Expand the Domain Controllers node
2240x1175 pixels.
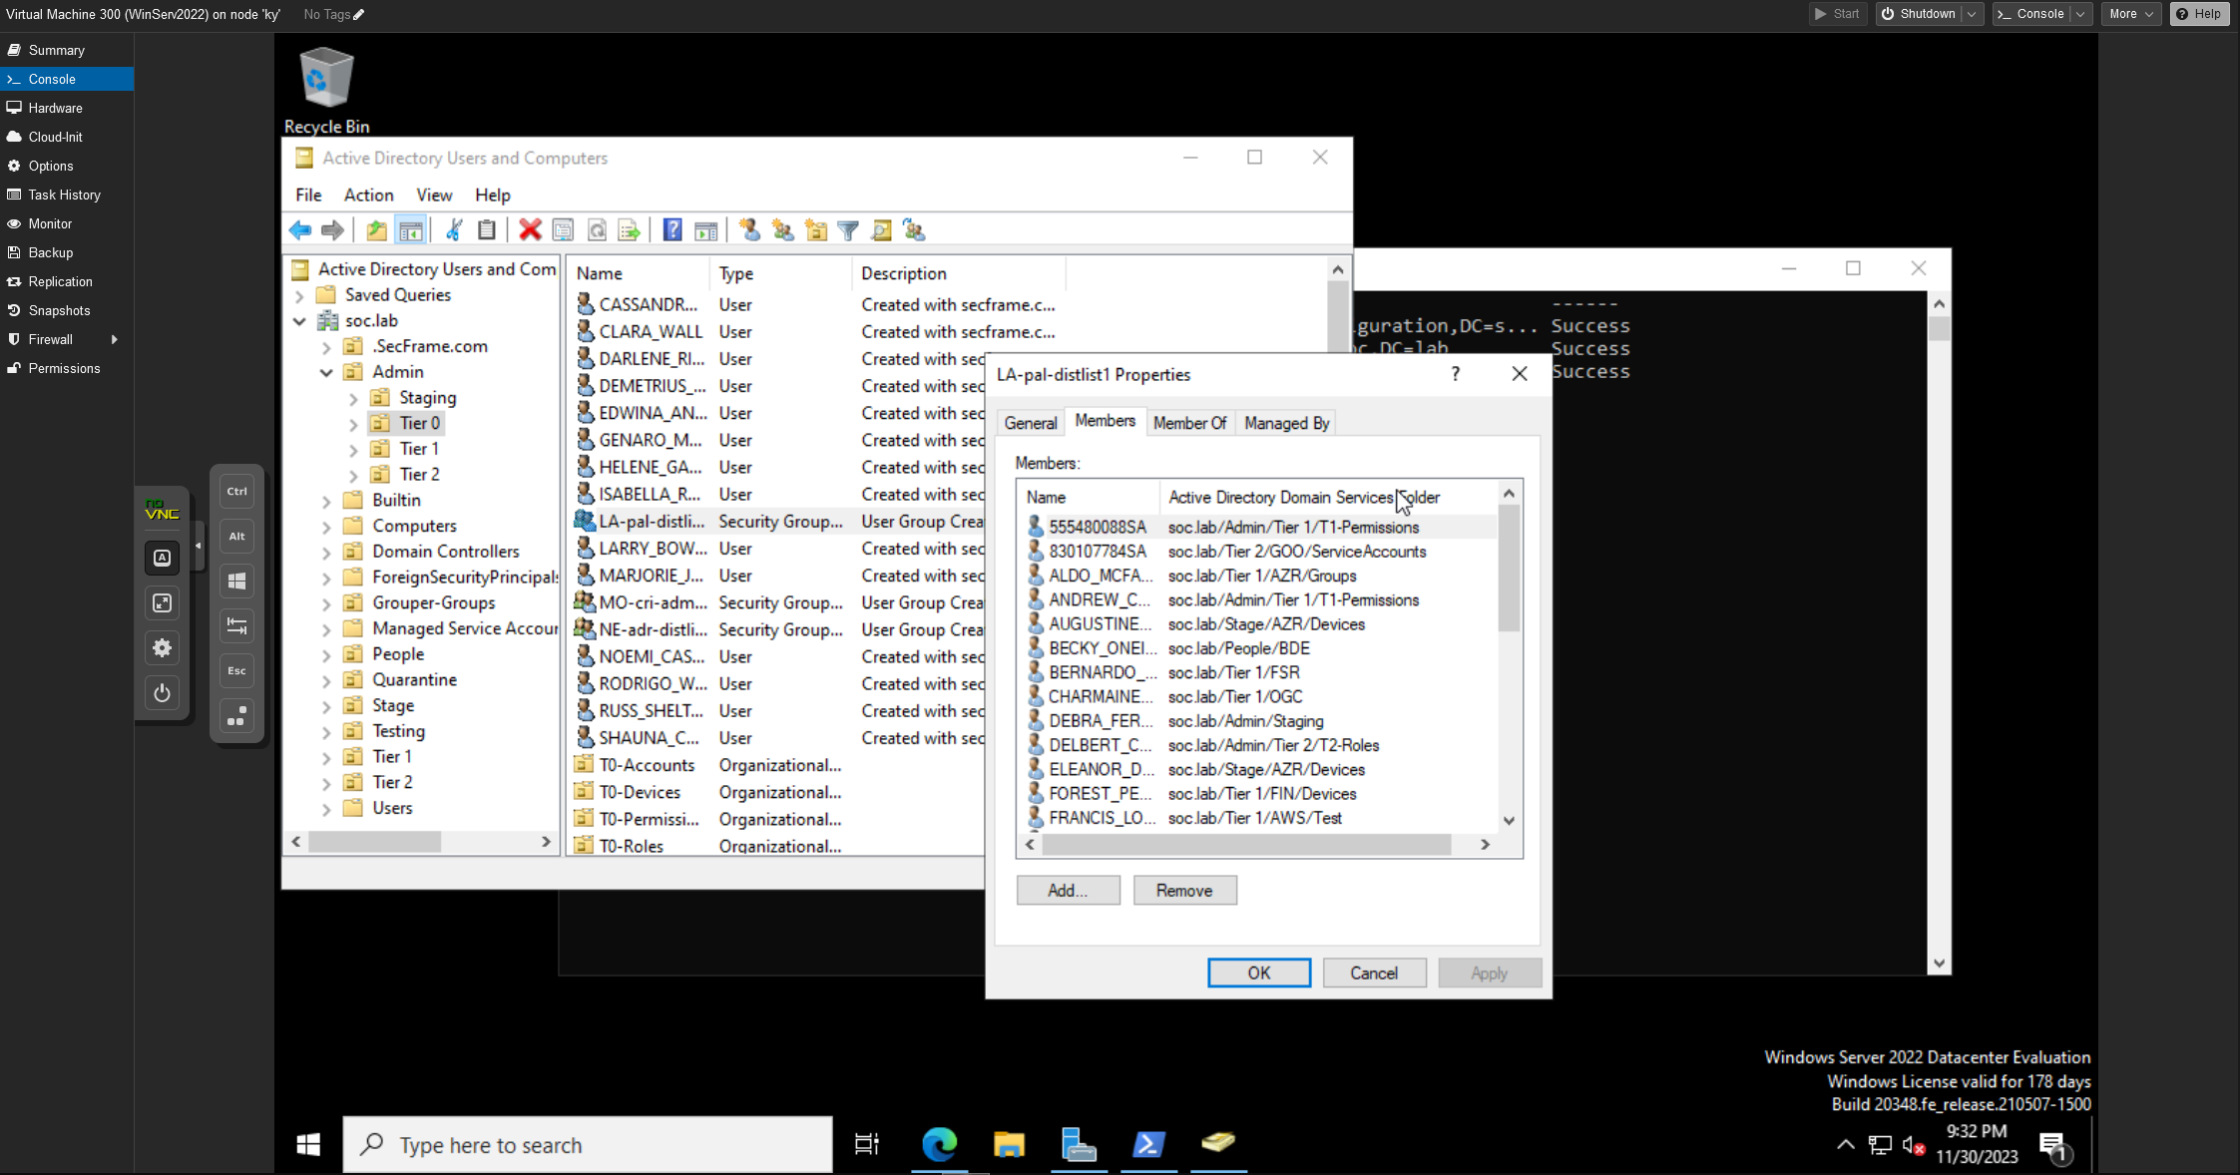(326, 552)
